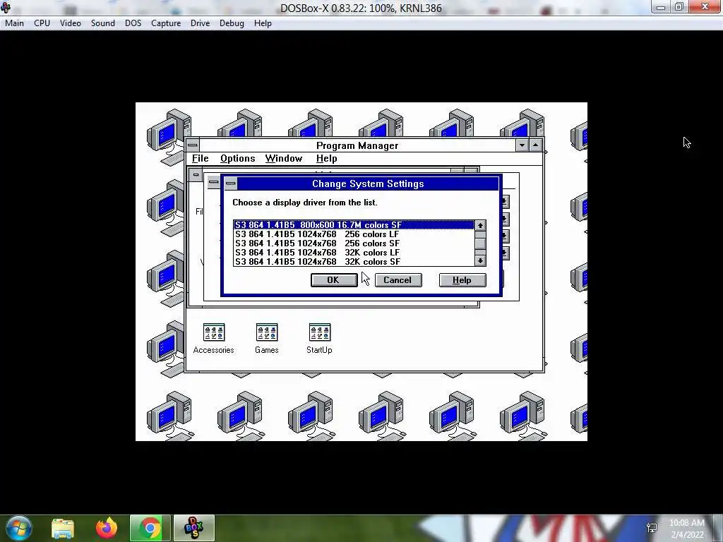723x542 pixels.
Task: Select 800x600 16.7M colors SF driver
Action: pos(354,225)
